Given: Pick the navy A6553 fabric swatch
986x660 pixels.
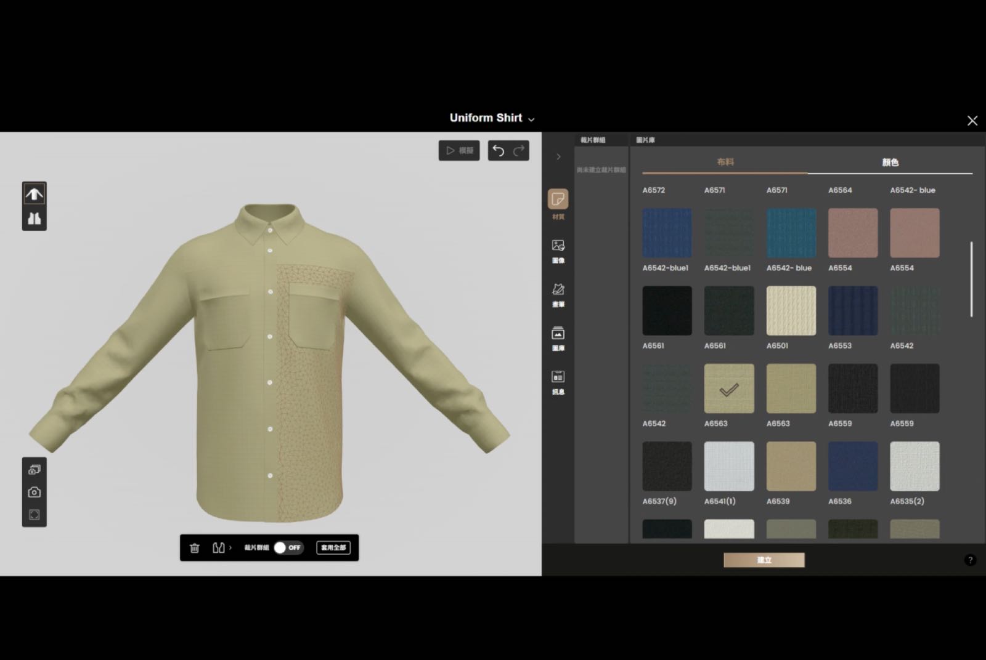Looking at the screenshot, I should point(853,310).
